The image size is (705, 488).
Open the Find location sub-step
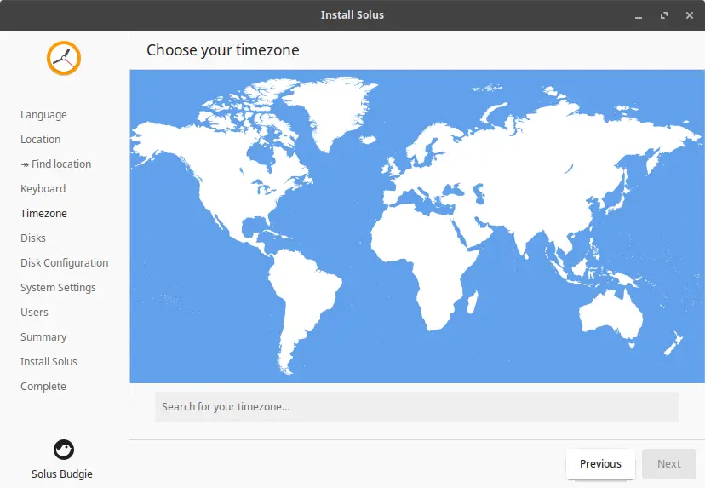[56, 164]
